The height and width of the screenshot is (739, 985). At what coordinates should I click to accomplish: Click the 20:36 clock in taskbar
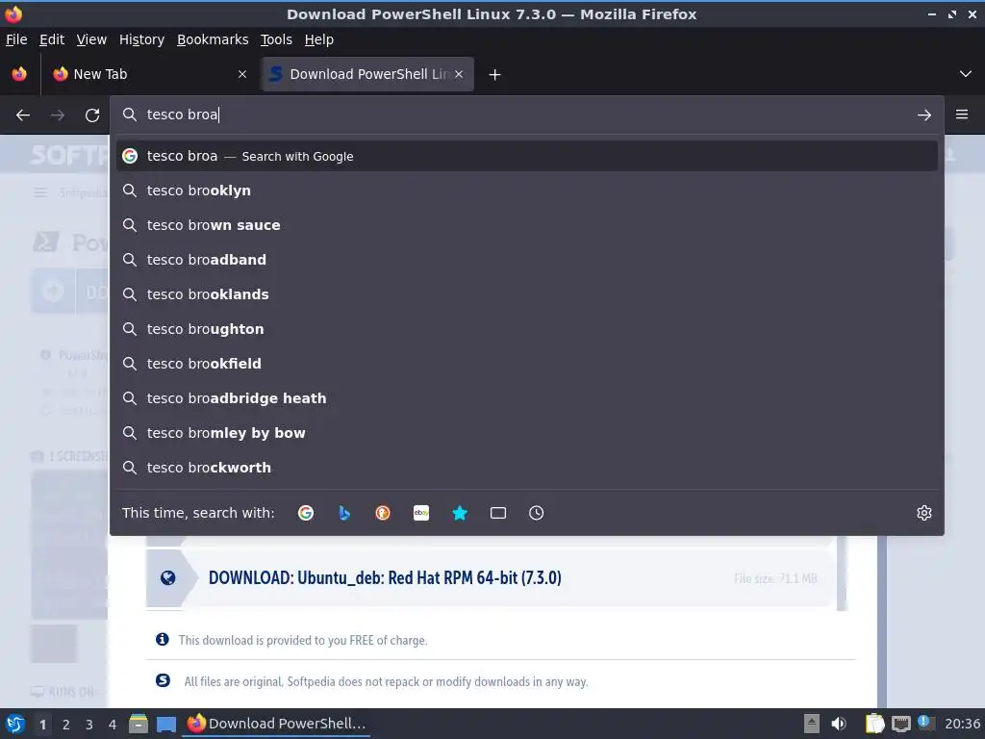coord(962,724)
